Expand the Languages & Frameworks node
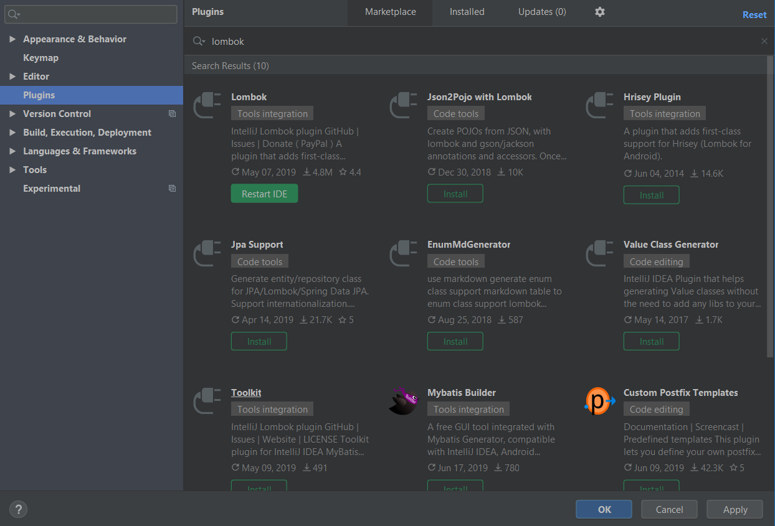The width and height of the screenshot is (775, 526). click(x=12, y=151)
